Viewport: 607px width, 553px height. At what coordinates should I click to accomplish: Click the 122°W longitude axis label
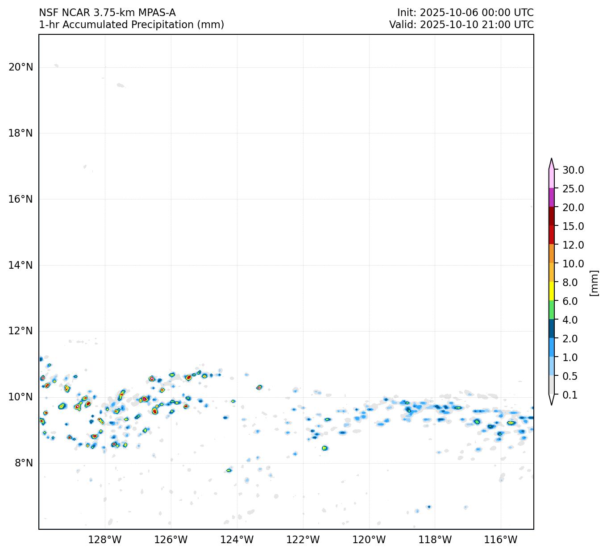[303, 540]
